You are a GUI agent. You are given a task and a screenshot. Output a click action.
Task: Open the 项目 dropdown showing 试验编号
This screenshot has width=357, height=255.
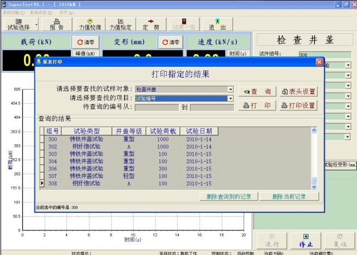click(x=231, y=98)
